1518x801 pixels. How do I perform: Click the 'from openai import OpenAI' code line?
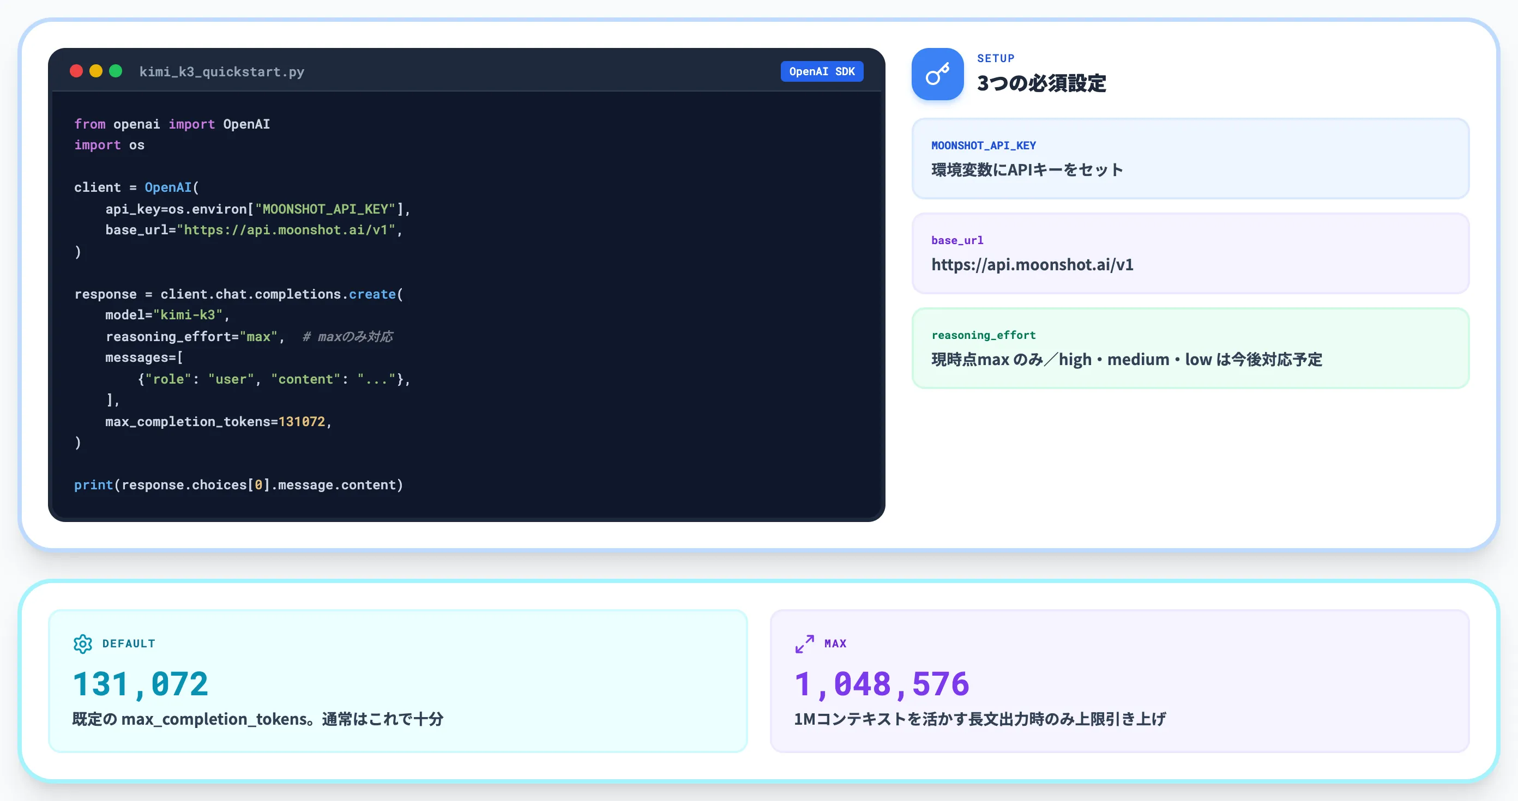pyautogui.click(x=172, y=124)
